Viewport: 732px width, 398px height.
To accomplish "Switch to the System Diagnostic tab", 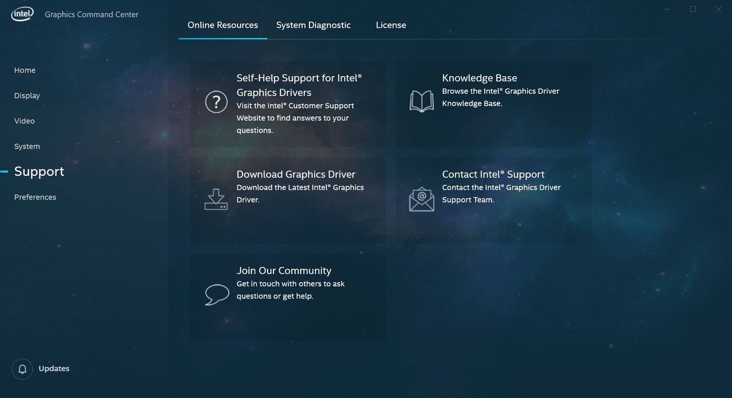I will point(313,25).
